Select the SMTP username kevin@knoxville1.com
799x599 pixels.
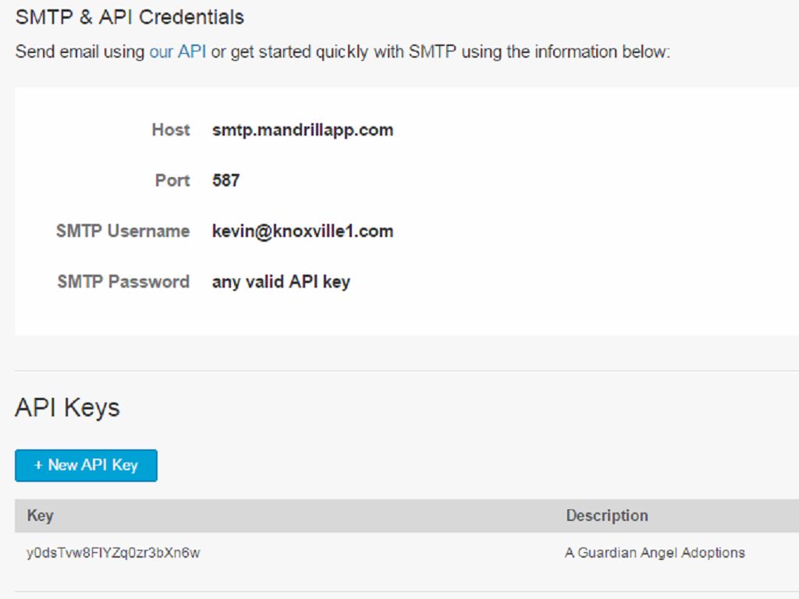(x=303, y=232)
